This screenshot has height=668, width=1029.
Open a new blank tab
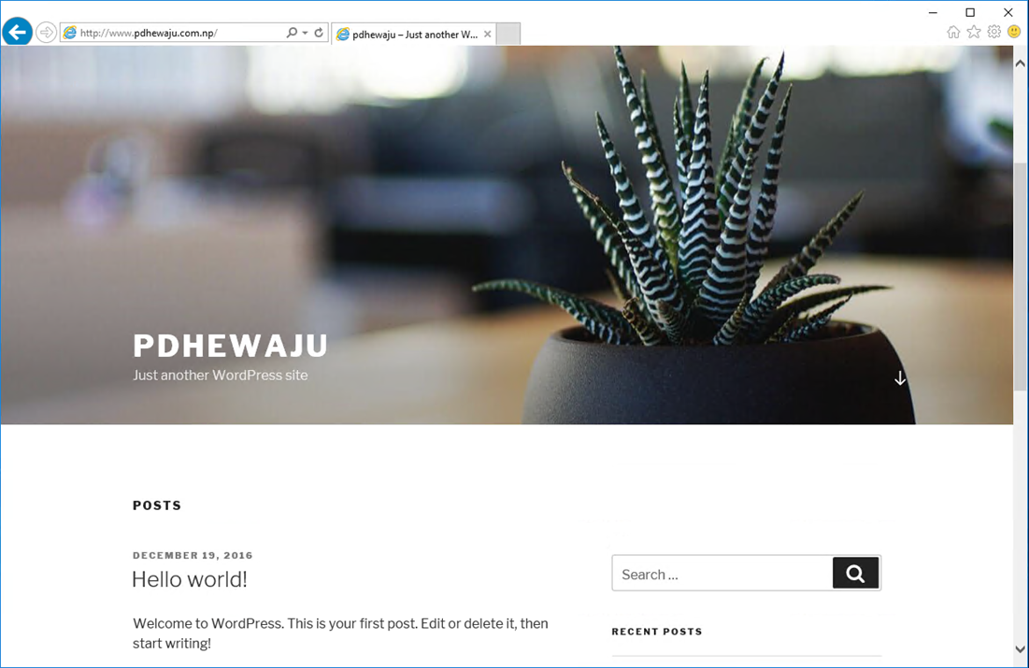(507, 34)
